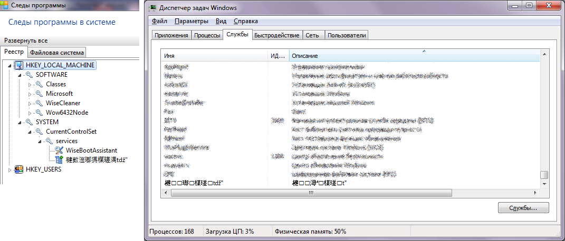Click the Wow6432Node registry key icon
Screen dimensions: 565x241
pyautogui.click(x=39, y=113)
